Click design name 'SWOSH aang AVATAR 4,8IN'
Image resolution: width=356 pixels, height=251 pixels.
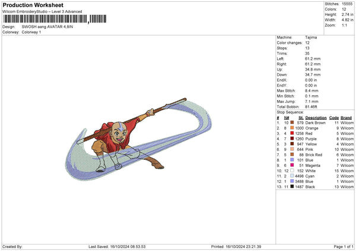pos(47,27)
